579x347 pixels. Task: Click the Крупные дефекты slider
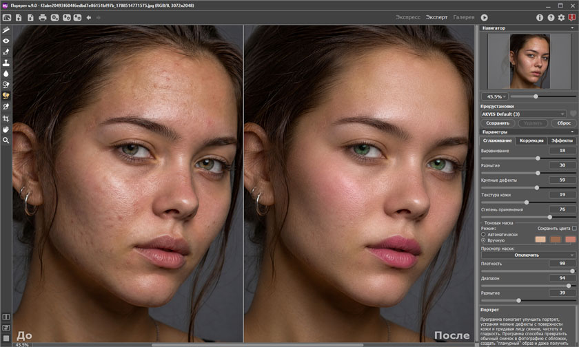[x=528, y=188]
